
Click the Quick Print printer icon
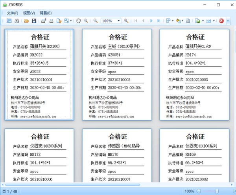(51, 21)
